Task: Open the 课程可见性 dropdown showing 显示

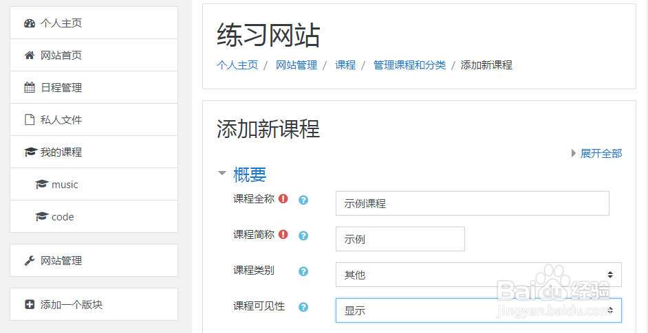Action: pos(478,310)
